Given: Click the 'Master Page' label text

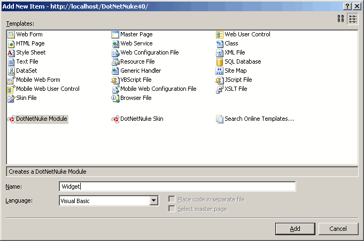Looking at the screenshot, I should click(x=136, y=34).
